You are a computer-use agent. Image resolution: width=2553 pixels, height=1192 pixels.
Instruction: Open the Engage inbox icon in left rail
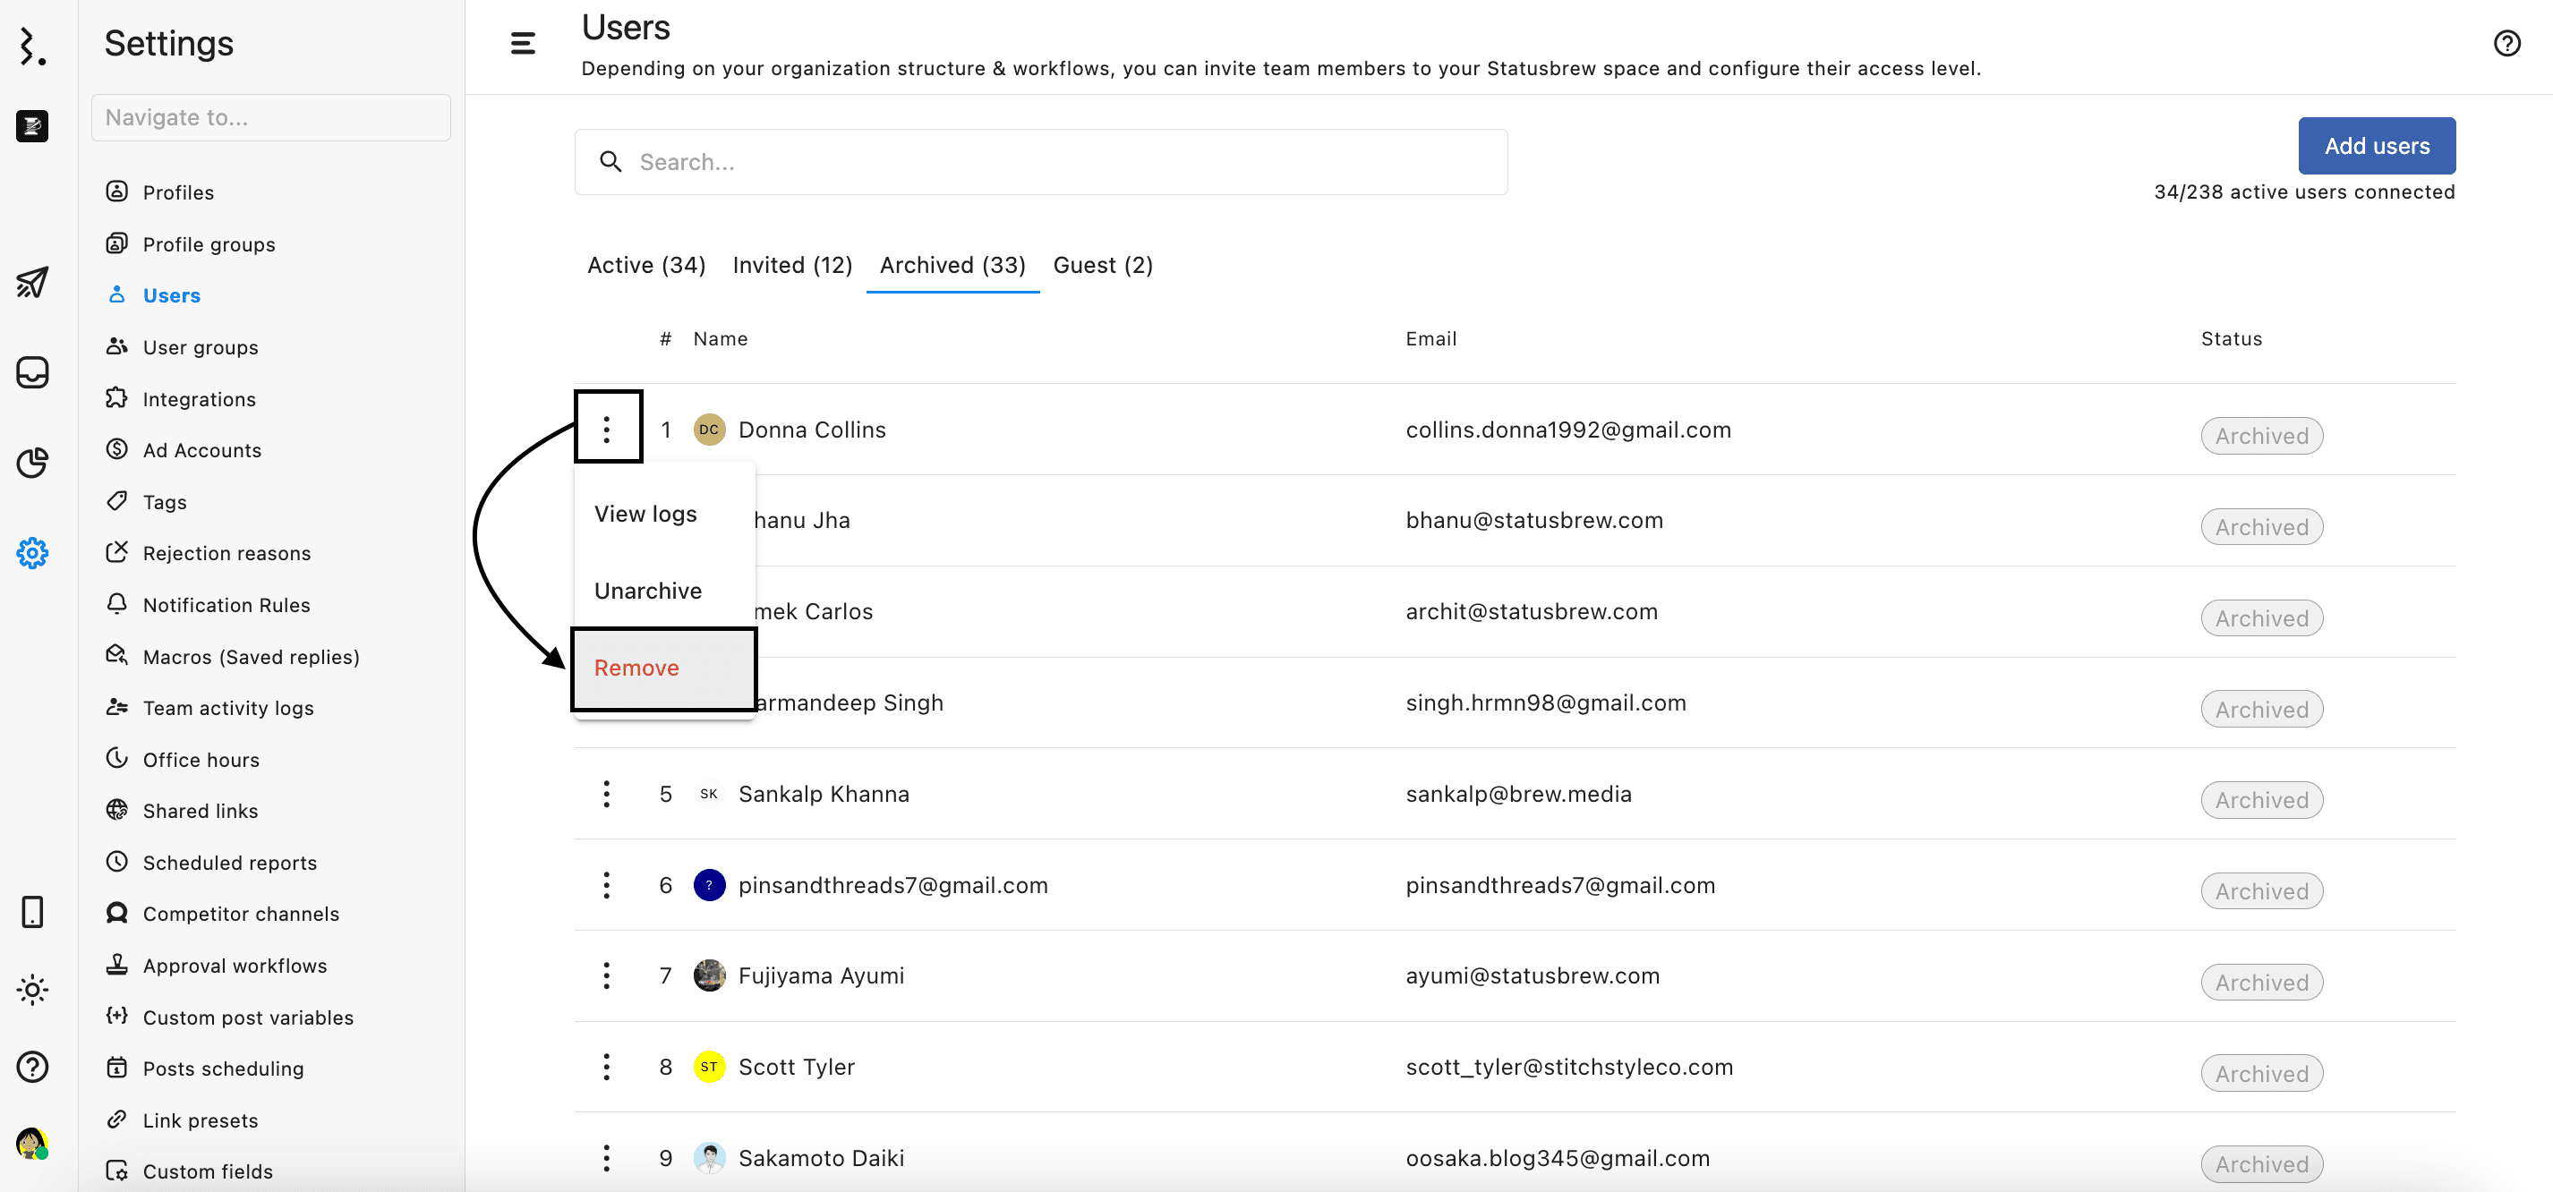[x=31, y=372]
